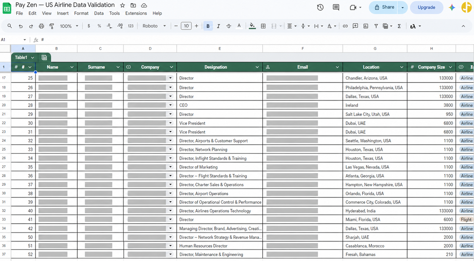Collapse the toolbar with caret
The width and height of the screenshot is (474, 261).
(x=463, y=26)
